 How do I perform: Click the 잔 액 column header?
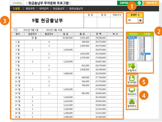[99, 34]
